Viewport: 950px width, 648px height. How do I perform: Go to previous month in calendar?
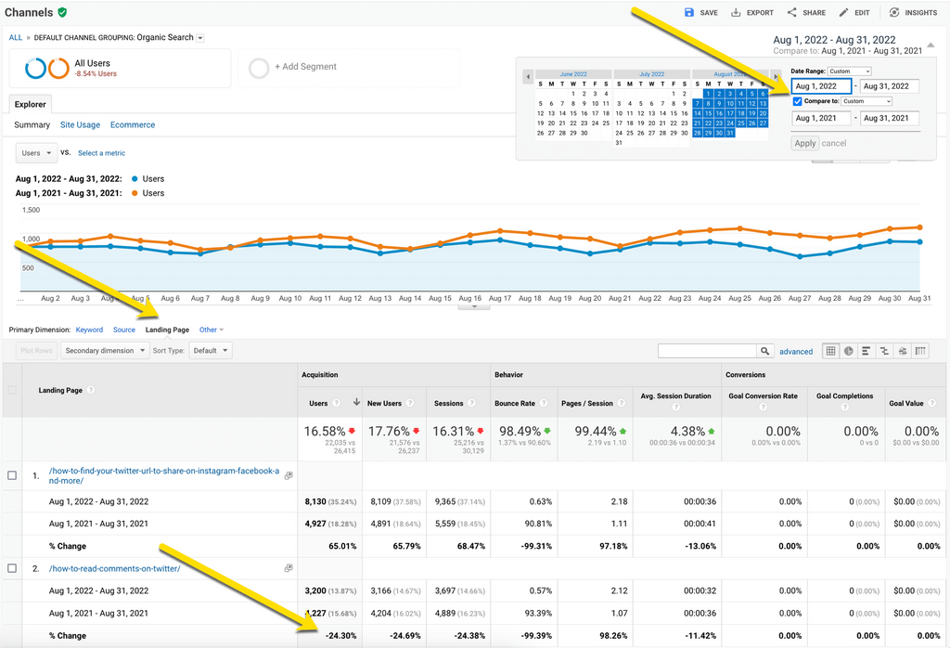[x=528, y=76]
